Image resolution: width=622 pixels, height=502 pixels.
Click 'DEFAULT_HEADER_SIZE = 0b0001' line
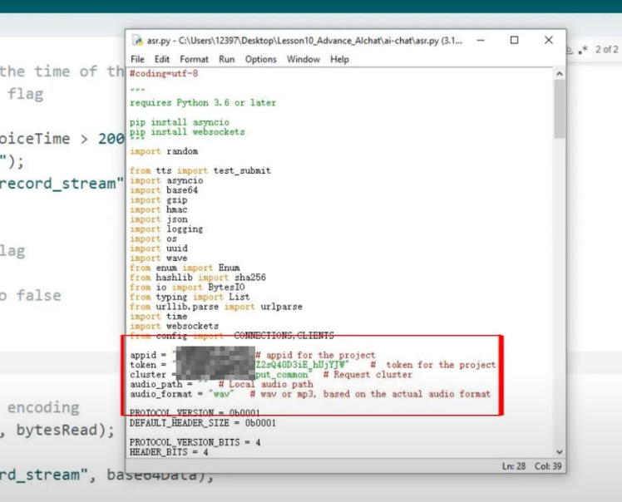203,423
